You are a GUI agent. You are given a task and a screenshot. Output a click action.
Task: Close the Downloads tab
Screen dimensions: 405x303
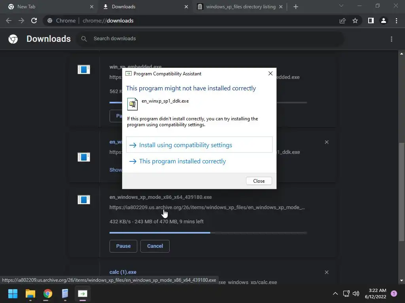pyautogui.click(x=186, y=7)
